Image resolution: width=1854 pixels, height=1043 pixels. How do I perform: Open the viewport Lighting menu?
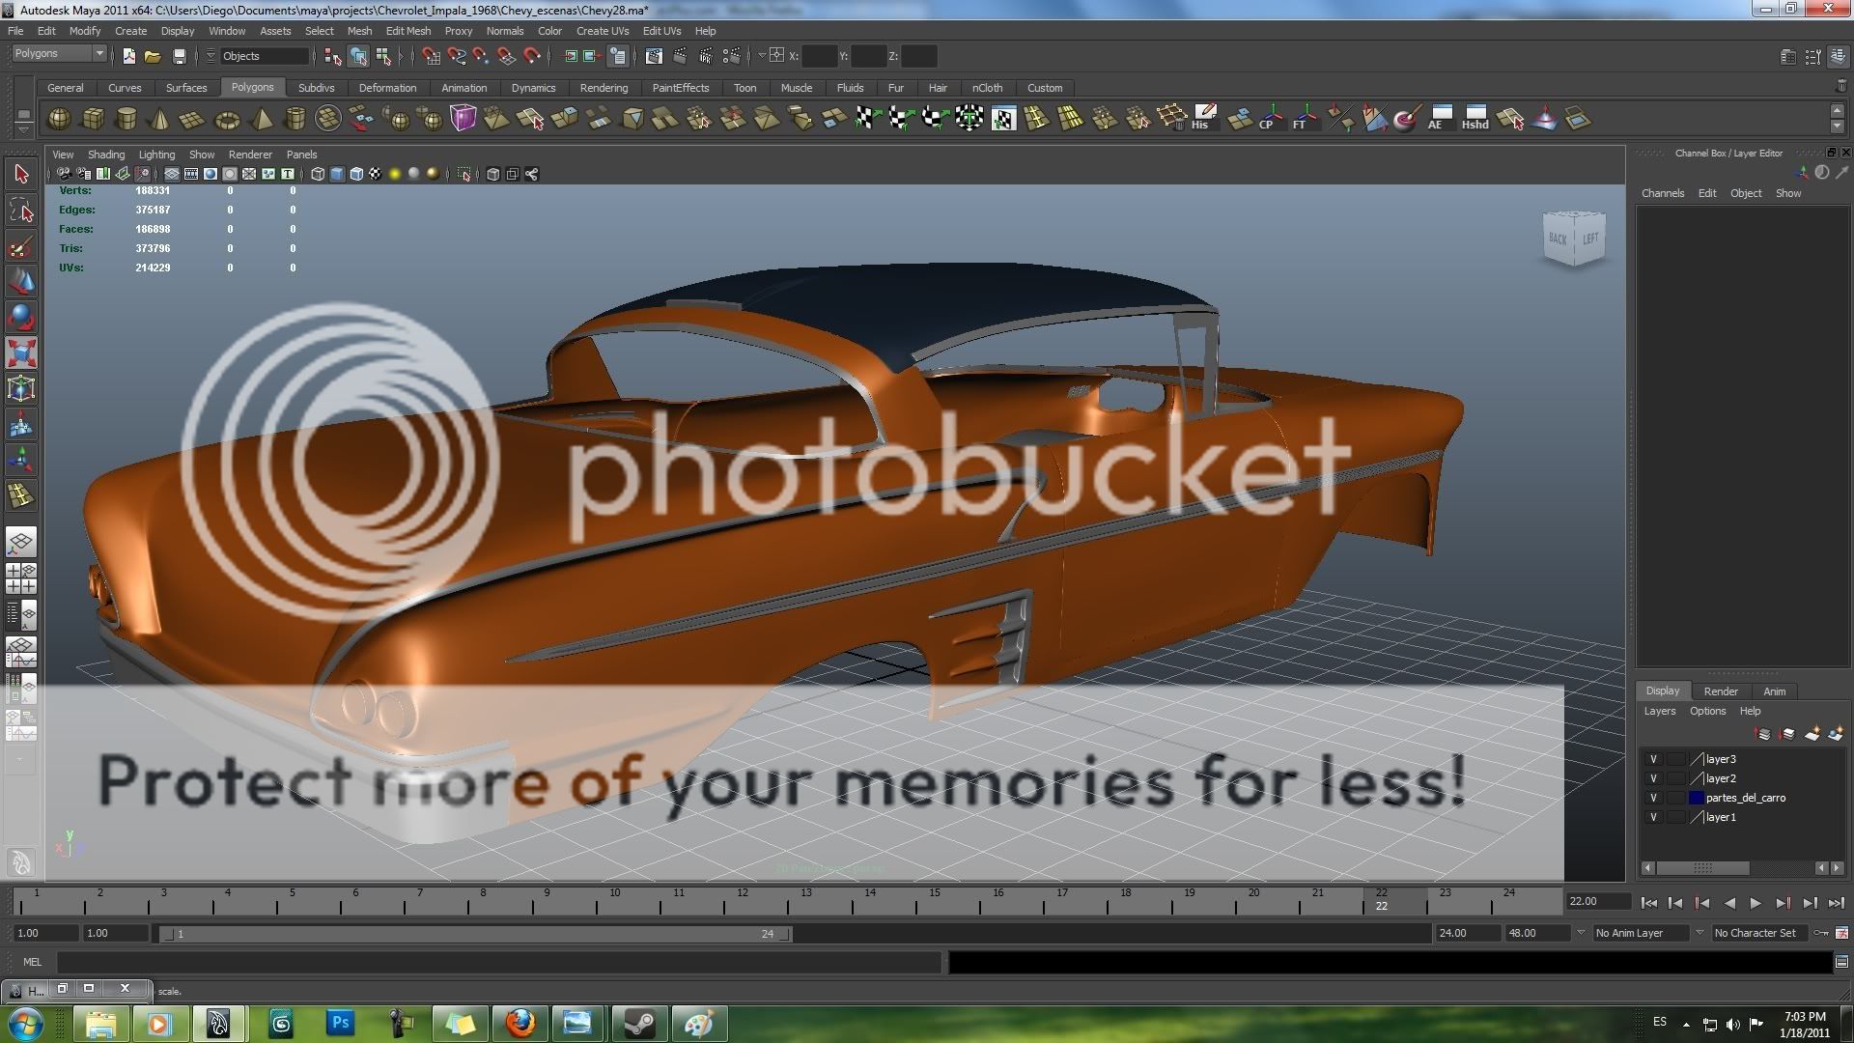point(156,155)
